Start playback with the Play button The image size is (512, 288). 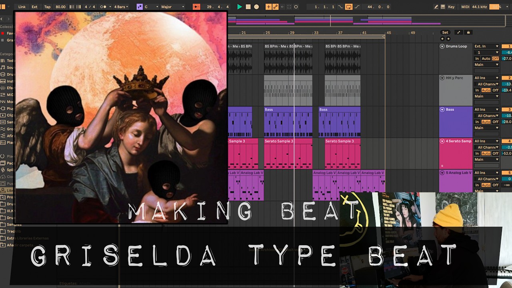point(239,7)
